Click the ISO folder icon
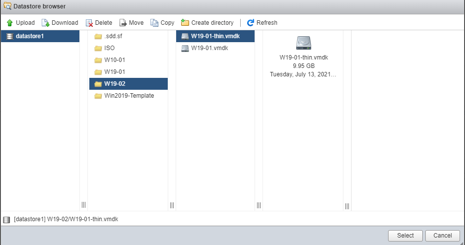Screen dimensions: 465x245 coord(98,48)
